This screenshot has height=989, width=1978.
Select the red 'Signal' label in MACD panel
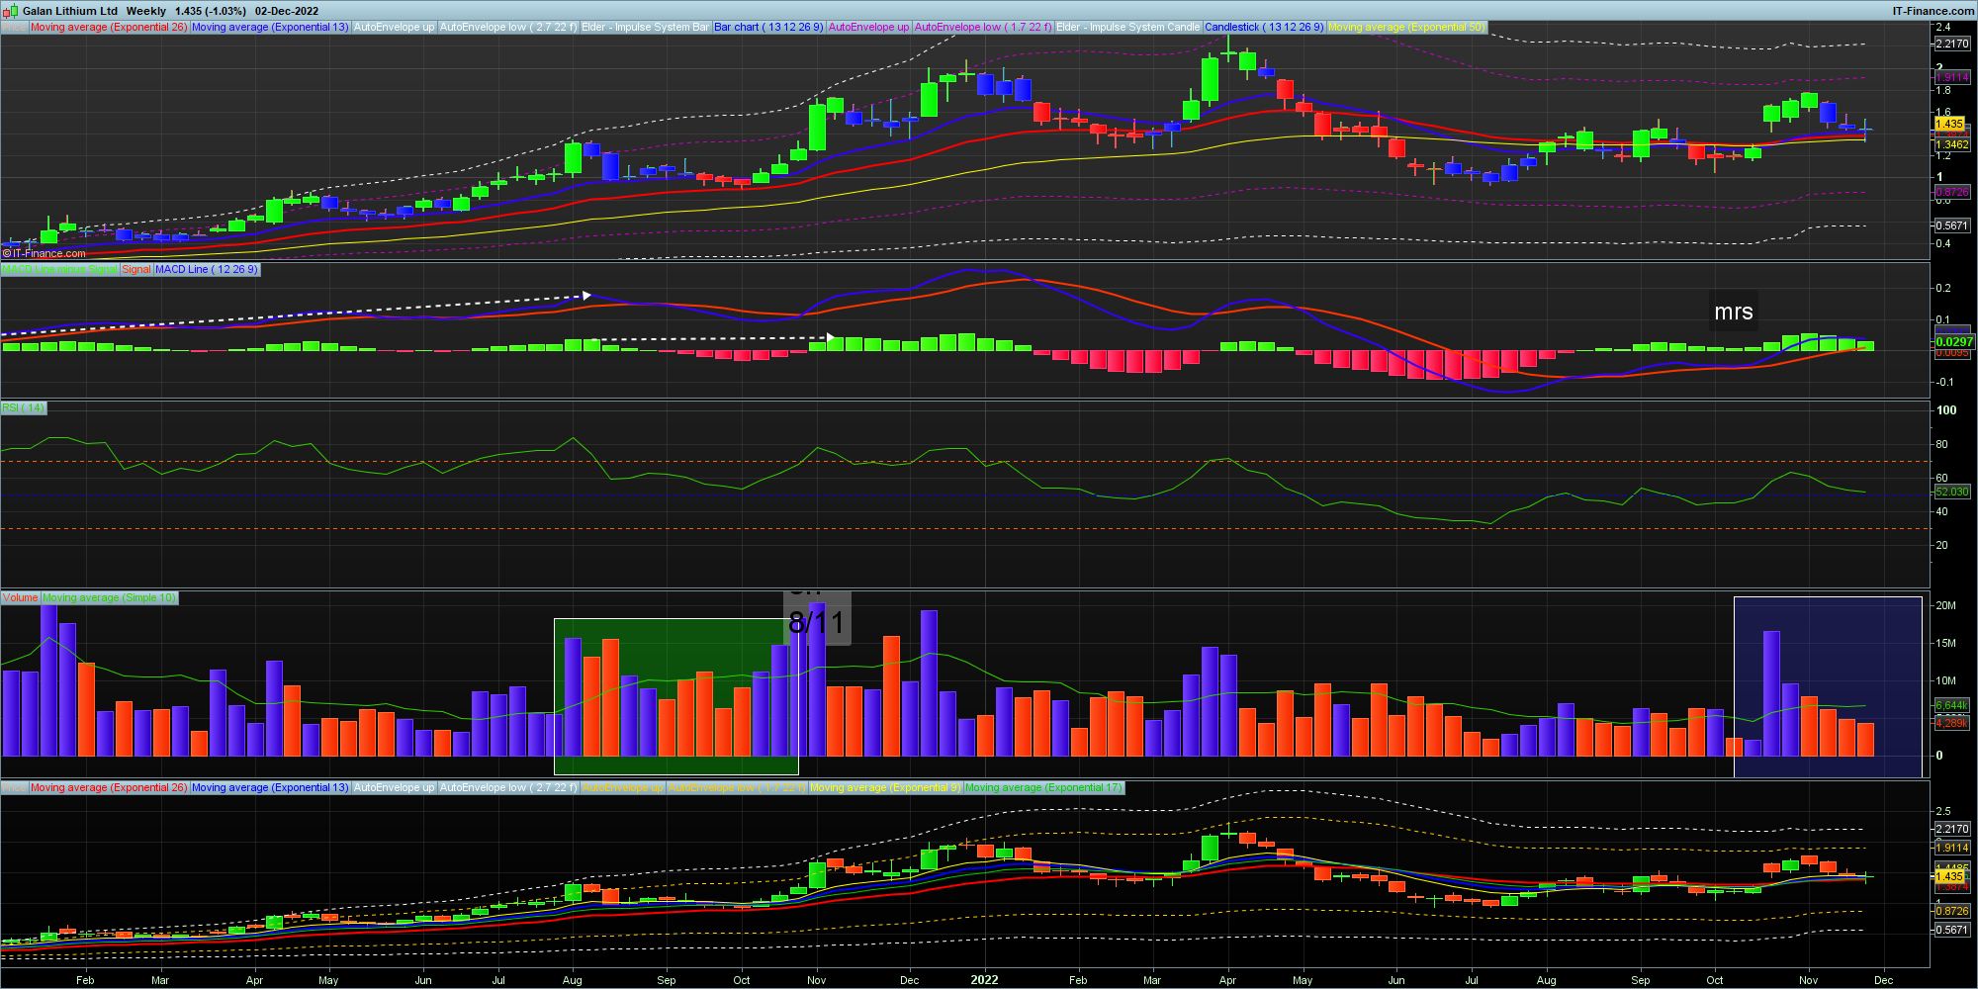[x=136, y=269]
